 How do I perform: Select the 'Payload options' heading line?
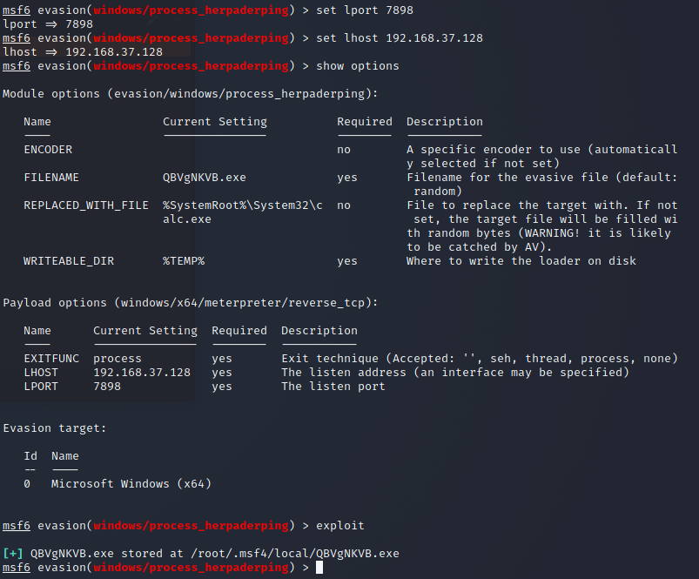click(191, 303)
